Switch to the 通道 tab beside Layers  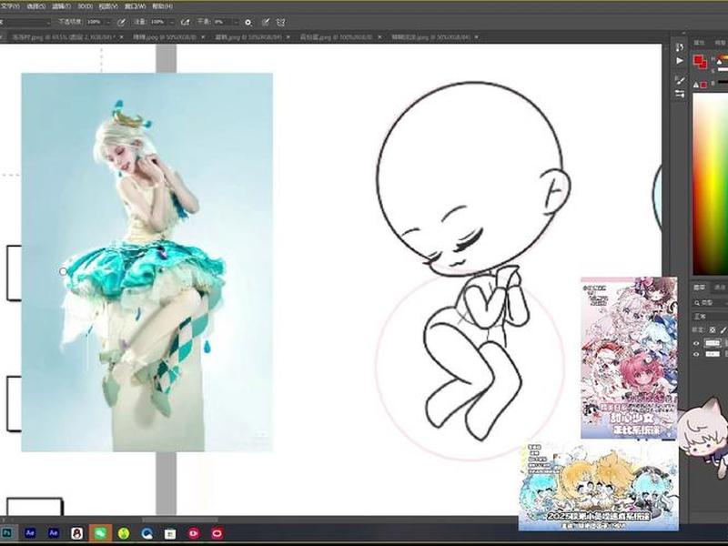[x=721, y=288]
